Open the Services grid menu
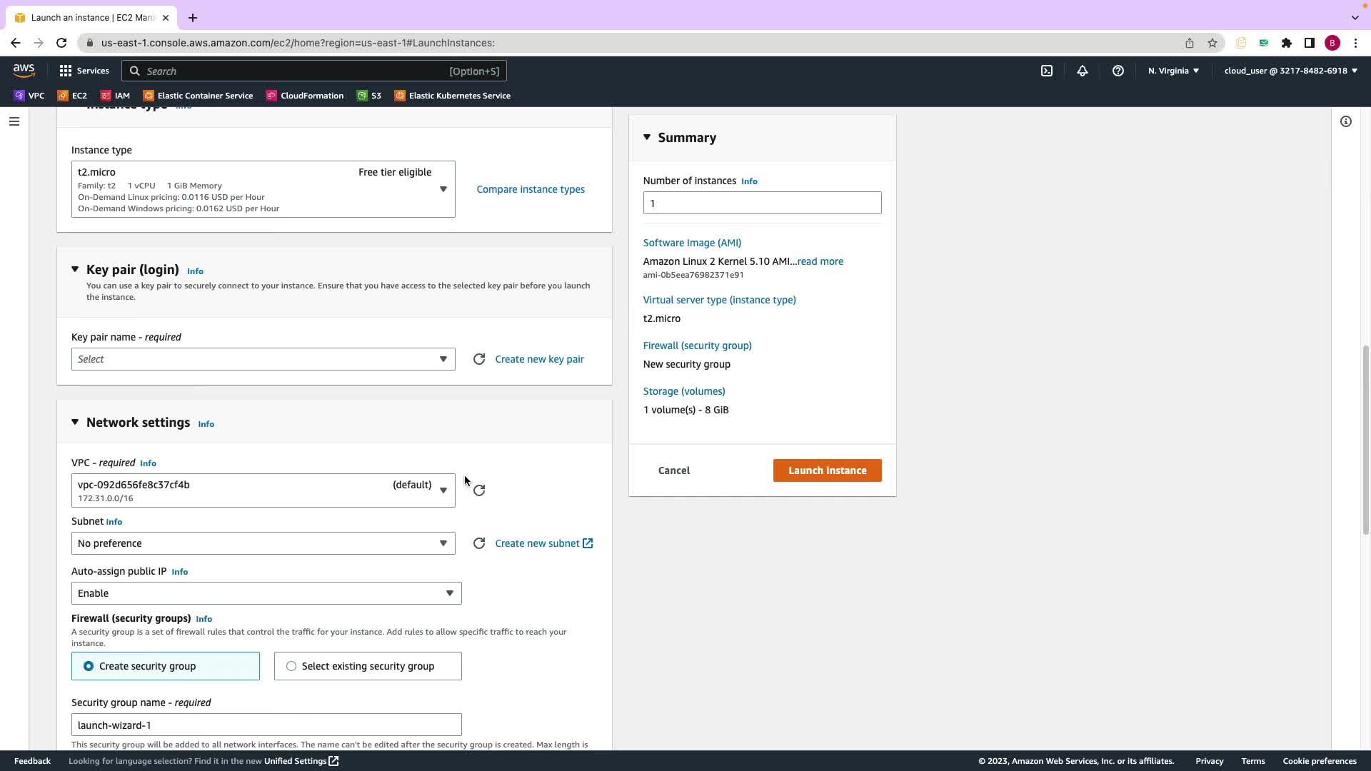Viewport: 1371px width, 771px height. [84, 71]
